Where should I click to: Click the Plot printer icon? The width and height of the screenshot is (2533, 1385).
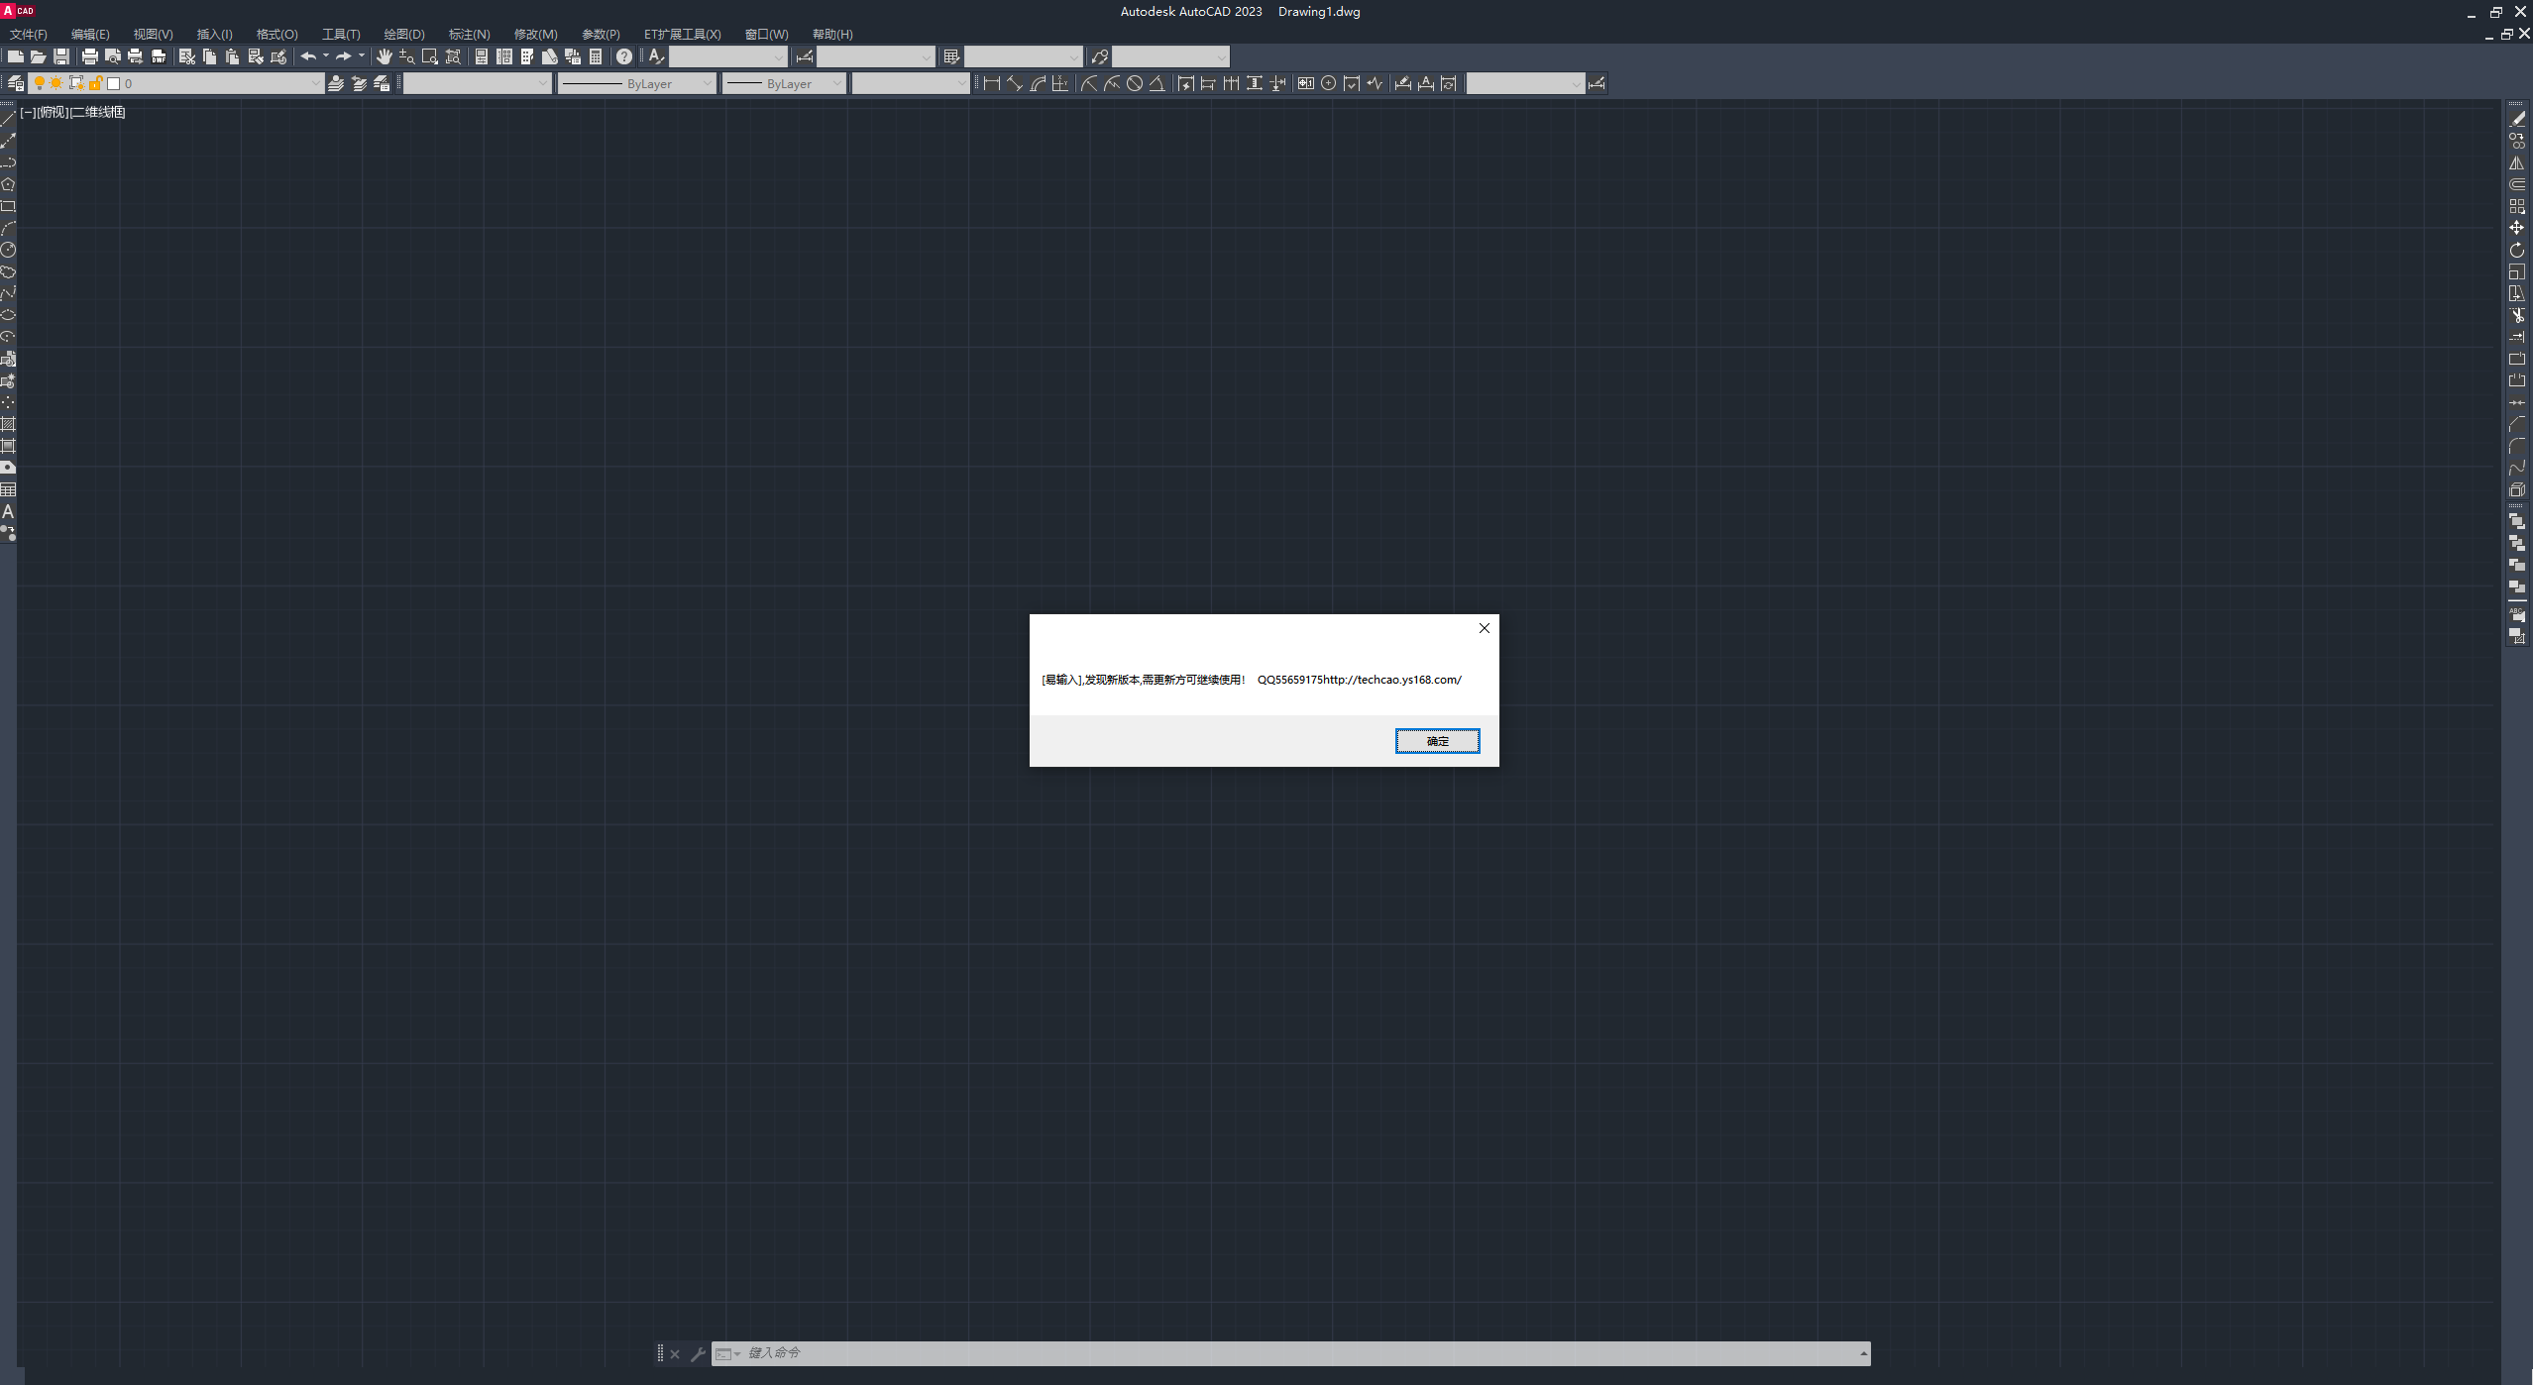pos(90,56)
